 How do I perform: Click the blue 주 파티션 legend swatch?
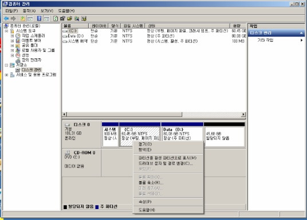click(97, 207)
